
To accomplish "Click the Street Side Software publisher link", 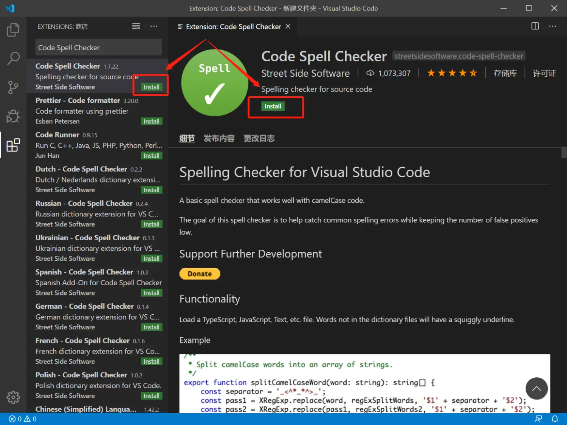I will click(305, 73).
